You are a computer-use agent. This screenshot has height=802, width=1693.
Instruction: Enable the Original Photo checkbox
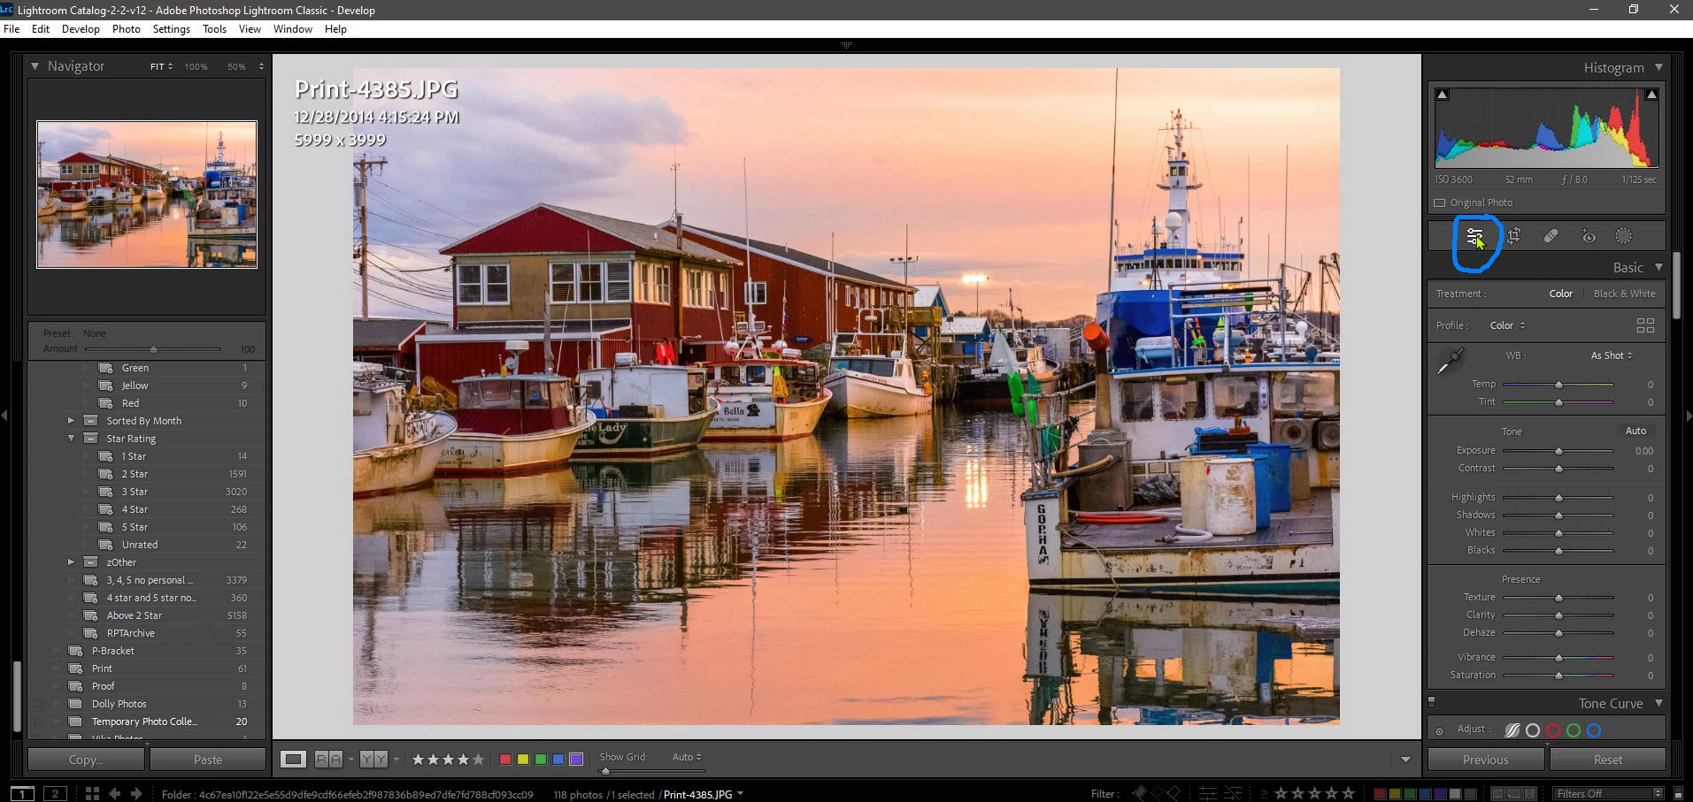click(x=1440, y=202)
